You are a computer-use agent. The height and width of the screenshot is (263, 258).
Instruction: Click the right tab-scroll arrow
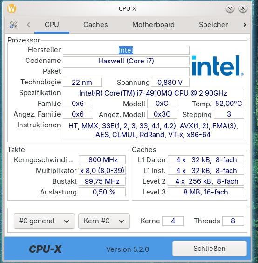point(245,25)
